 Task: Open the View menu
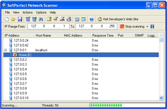tap(16, 12)
